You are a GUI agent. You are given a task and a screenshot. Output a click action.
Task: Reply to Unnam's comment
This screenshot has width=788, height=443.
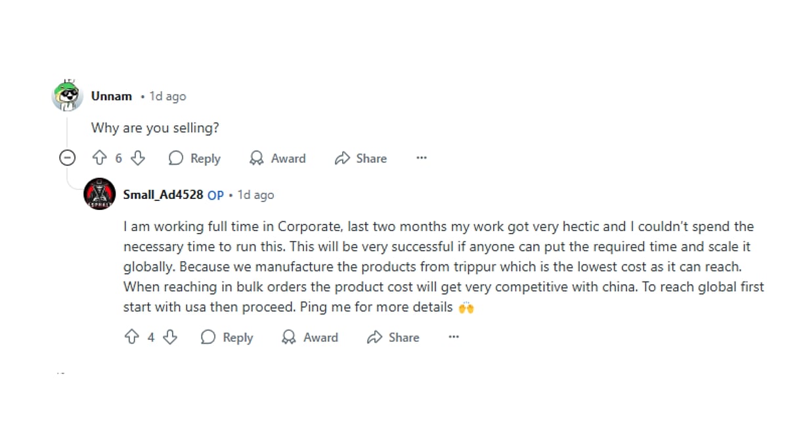[194, 158]
